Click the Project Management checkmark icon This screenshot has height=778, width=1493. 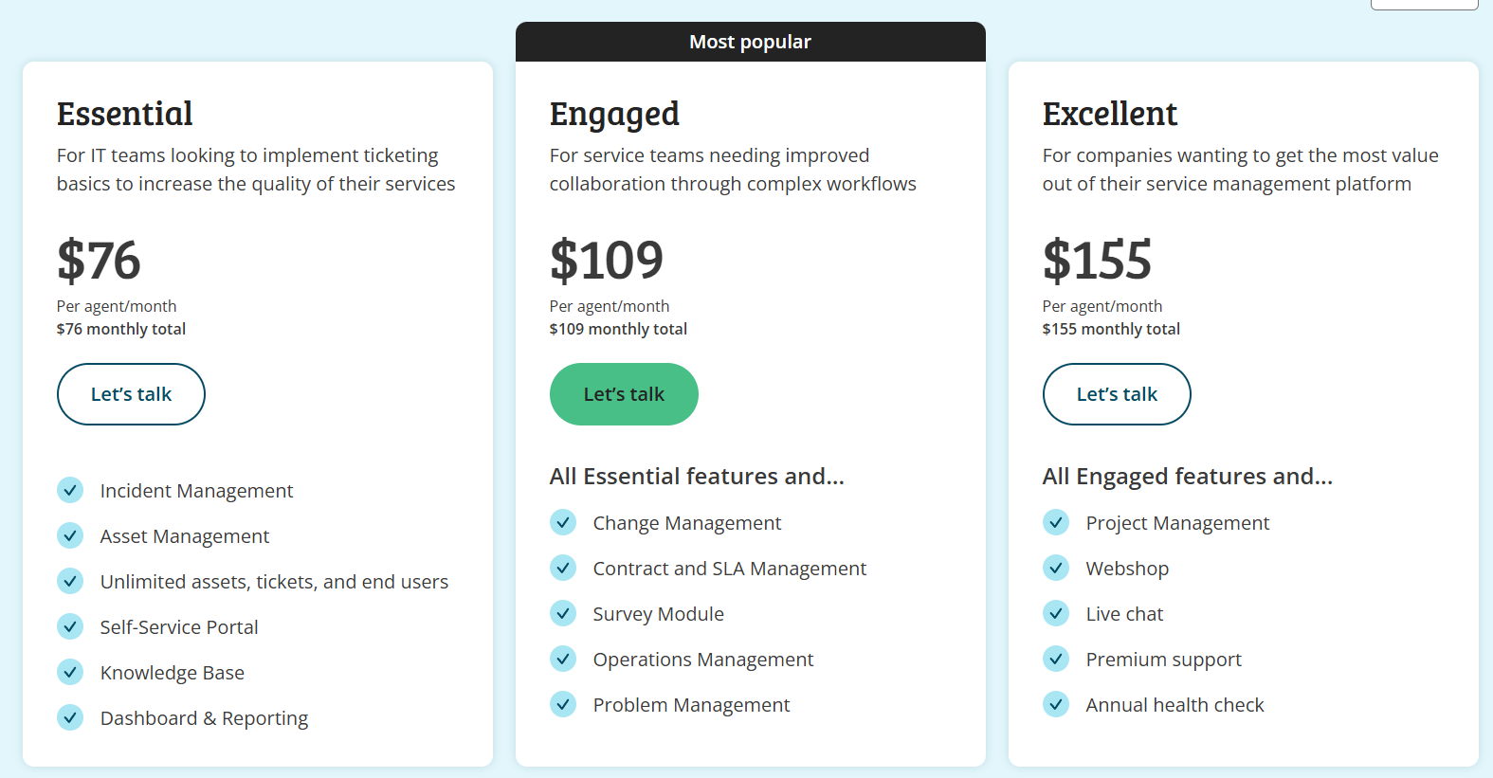click(x=1056, y=522)
